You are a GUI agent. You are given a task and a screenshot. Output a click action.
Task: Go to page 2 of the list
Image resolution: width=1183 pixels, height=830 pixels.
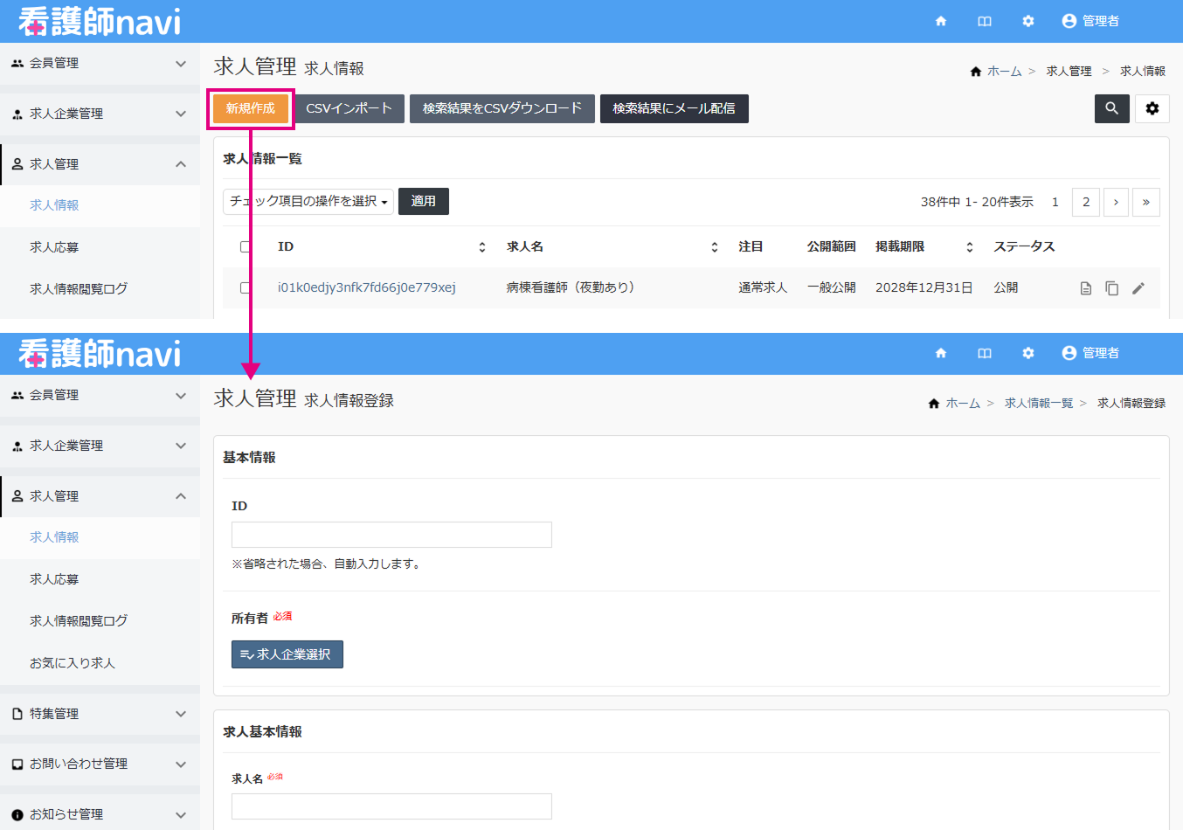tap(1086, 202)
